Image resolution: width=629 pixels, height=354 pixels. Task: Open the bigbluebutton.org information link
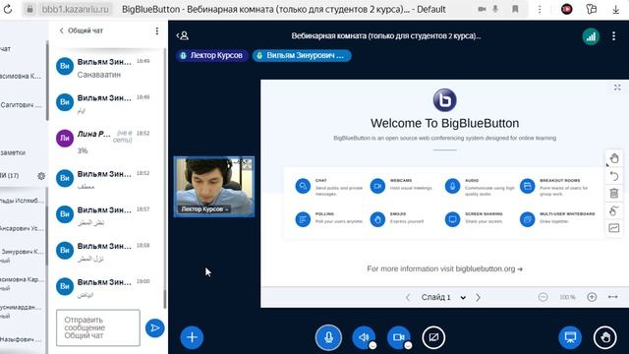click(444, 268)
